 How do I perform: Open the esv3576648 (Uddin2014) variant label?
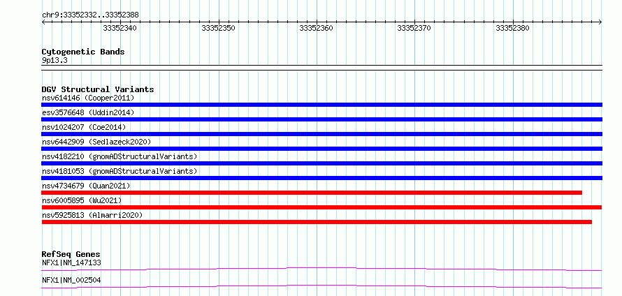point(88,112)
